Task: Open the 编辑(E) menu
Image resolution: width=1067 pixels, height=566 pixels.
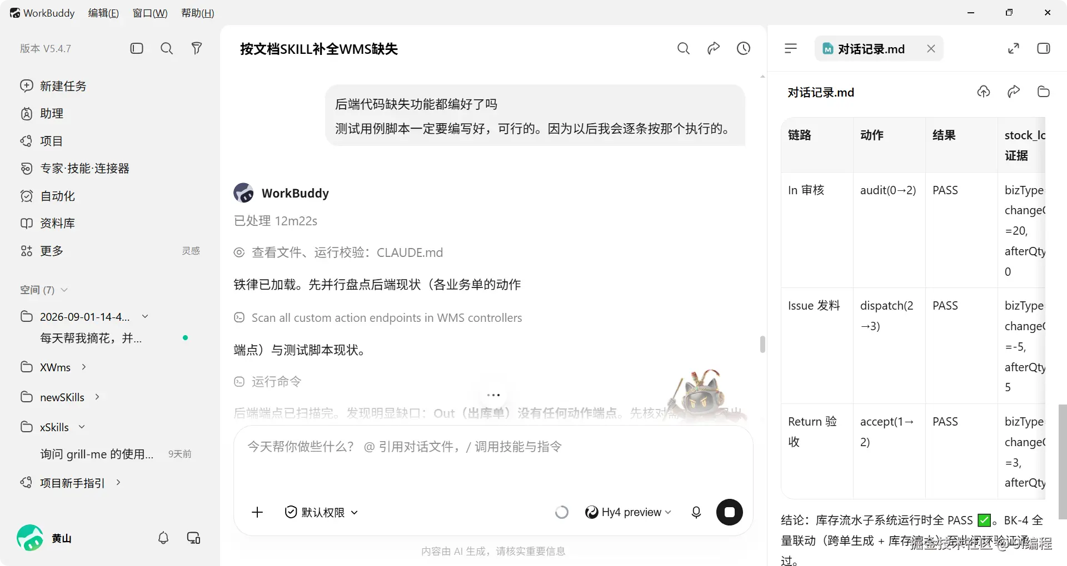Action: point(103,13)
